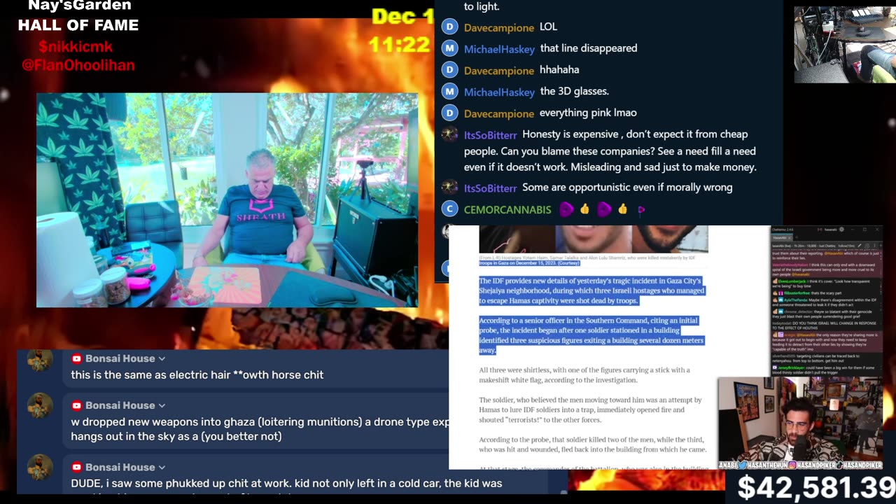This screenshot has width=896, height=504.
Task: Click the Bonsai House name above the 'electric hair' message
Action: pos(120,358)
